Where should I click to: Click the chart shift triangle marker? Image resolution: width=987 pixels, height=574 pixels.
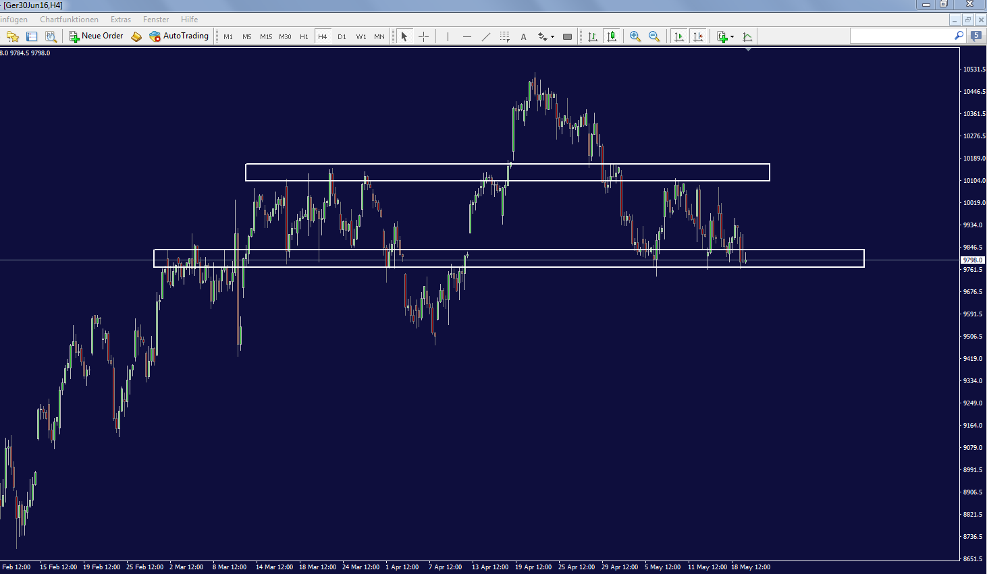[x=747, y=49]
